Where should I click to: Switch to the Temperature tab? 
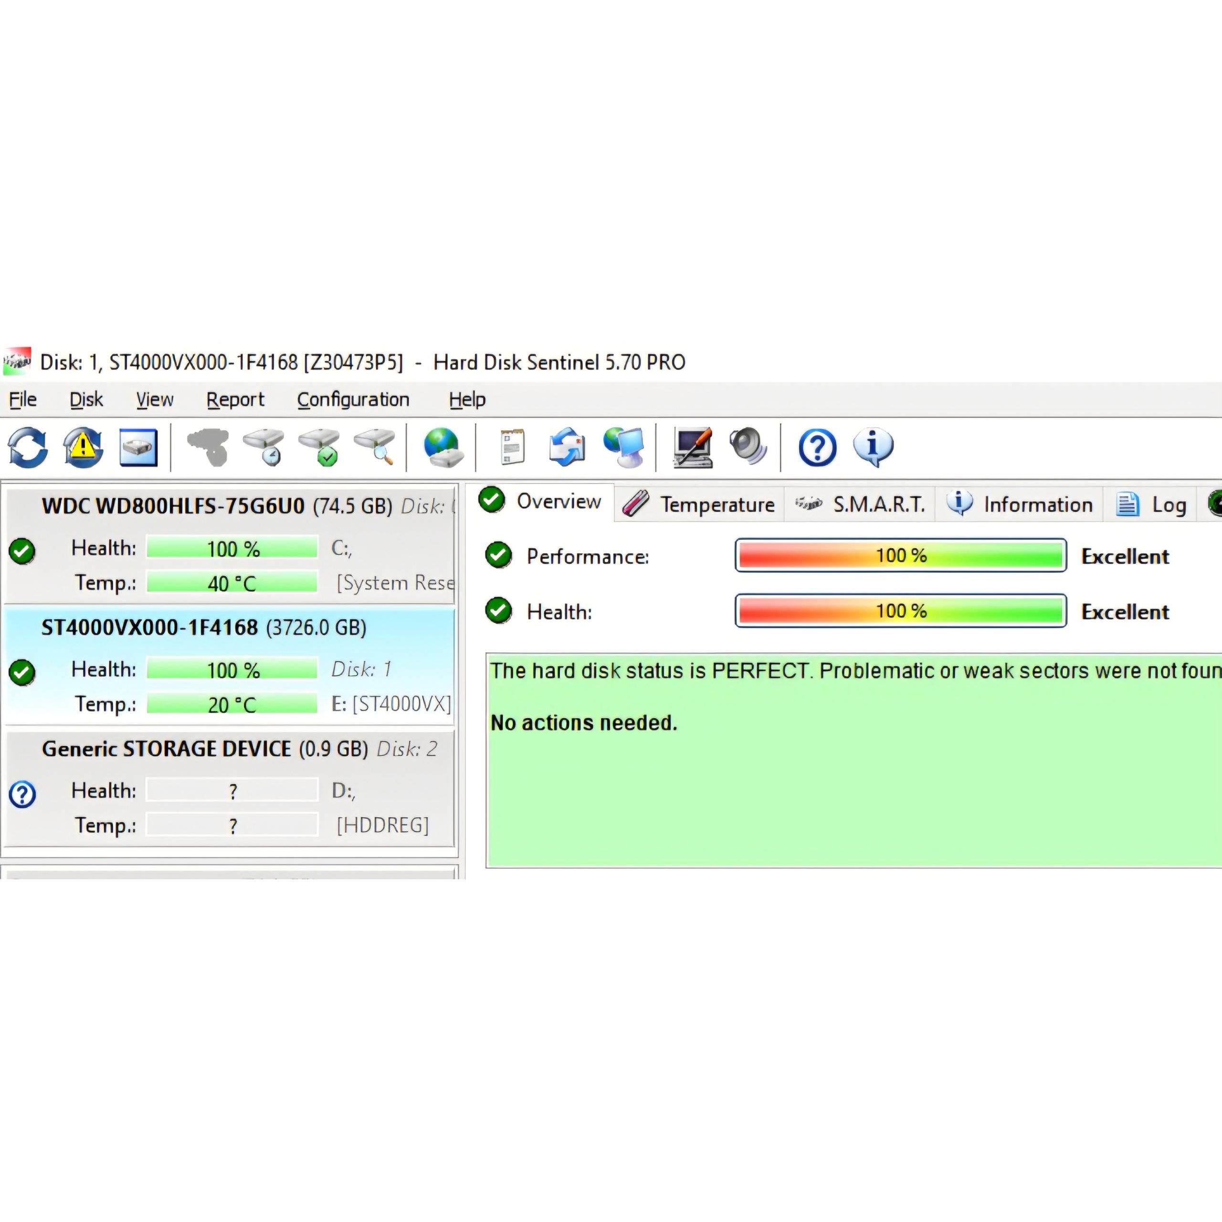click(x=699, y=504)
